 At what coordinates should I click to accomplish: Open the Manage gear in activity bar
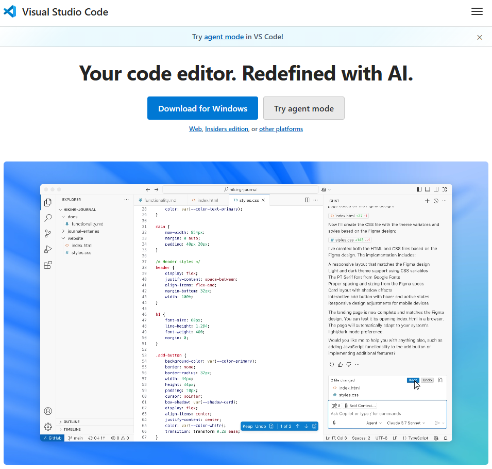[x=48, y=427]
